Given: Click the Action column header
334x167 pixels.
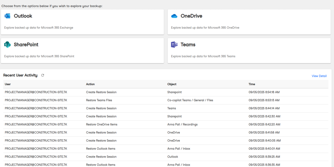Looking at the screenshot, I should [90, 84].
